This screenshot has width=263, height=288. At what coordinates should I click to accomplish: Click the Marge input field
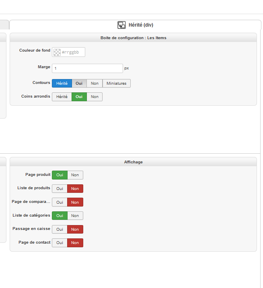point(87,68)
